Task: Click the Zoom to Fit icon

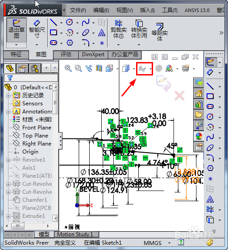Action: (68, 68)
